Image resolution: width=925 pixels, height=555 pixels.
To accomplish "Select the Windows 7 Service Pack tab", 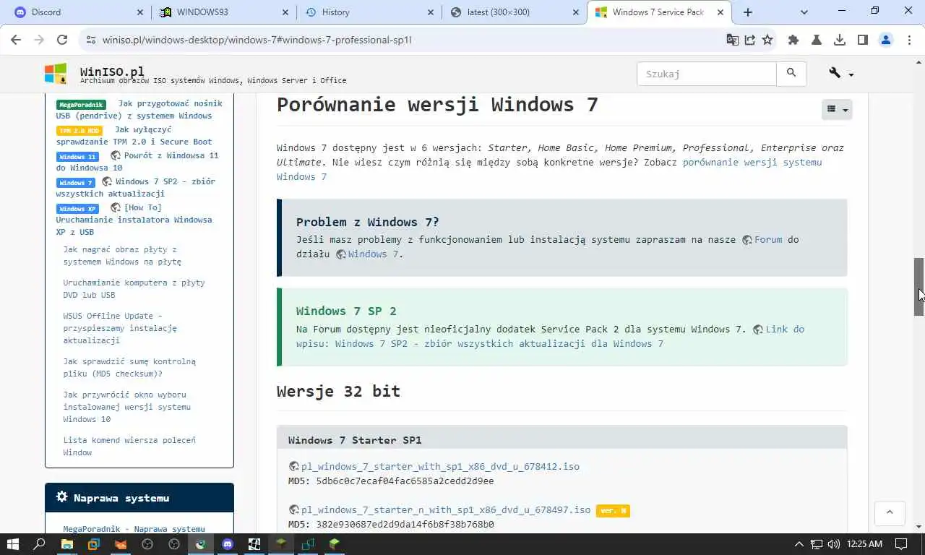I will pos(658,12).
